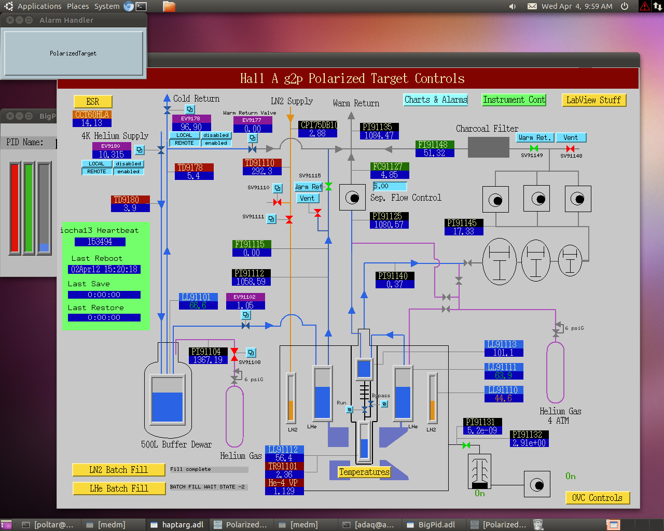Open the Places menu
Viewport: 664px width, 531px height.
point(78,6)
